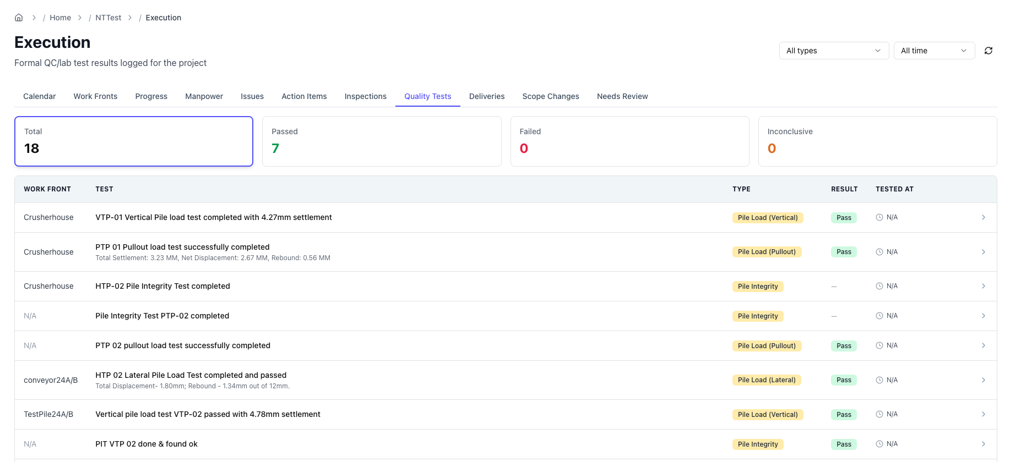Open the PTP 01 Pullout row chevron

984,252
